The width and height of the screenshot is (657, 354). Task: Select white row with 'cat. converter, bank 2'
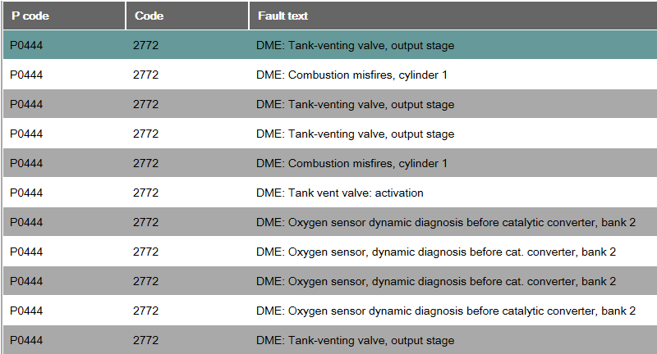[x=330, y=252]
